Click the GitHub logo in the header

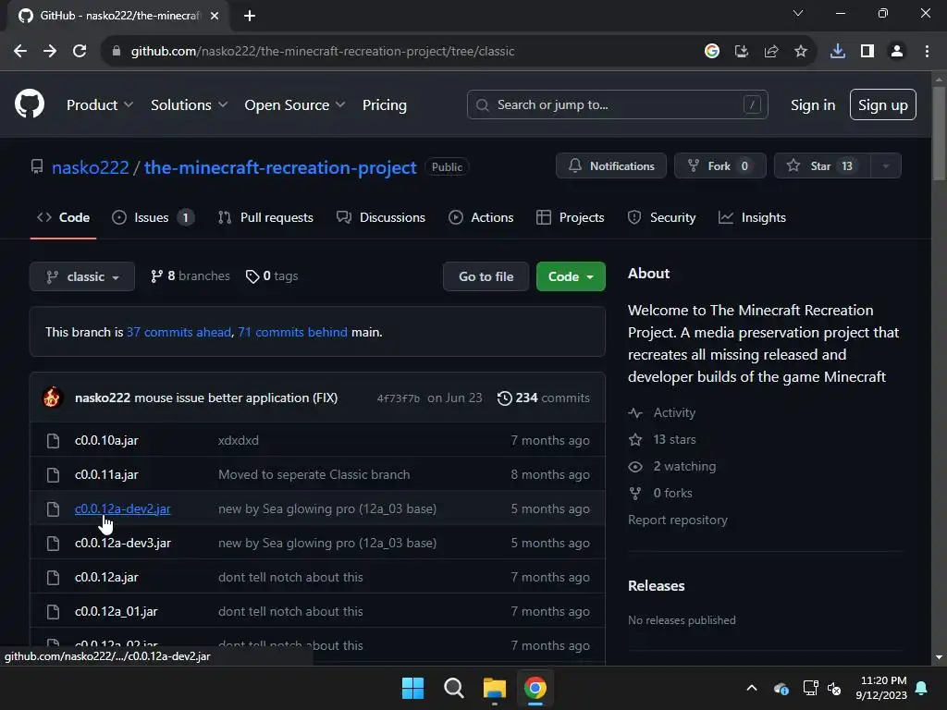click(x=30, y=104)
